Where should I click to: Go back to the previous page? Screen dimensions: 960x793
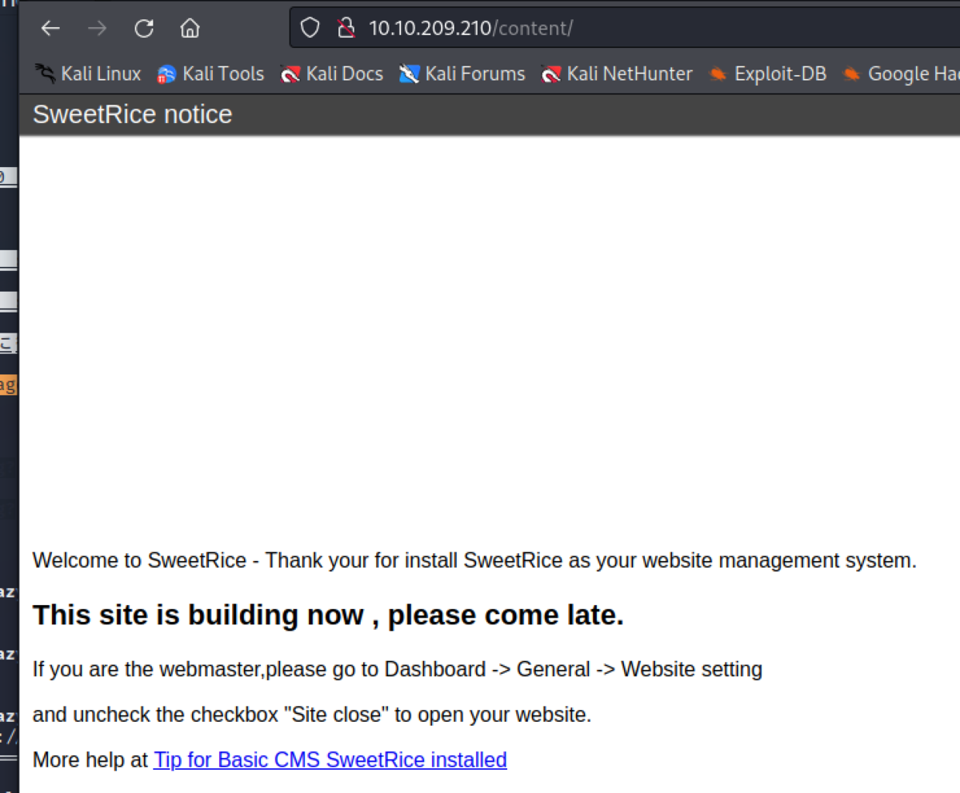(x=50, y=29)
